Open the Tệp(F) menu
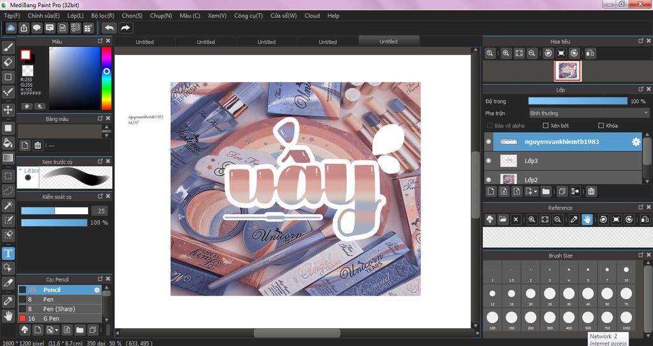Screen dimensions: 653x346 (x=12, y=15)
